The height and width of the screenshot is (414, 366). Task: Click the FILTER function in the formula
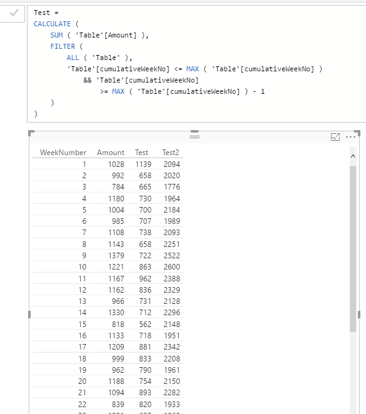click(63, 46)
